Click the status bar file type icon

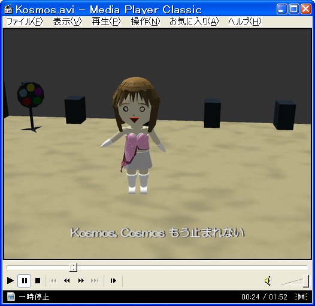[x=11, y=297]
